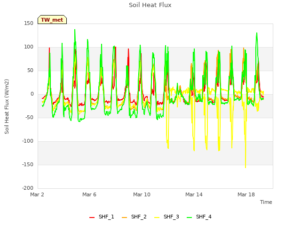Screen dimensions: 301x226
Task: Toggle the SHF_2 legend entry
Action: point(134,217)
